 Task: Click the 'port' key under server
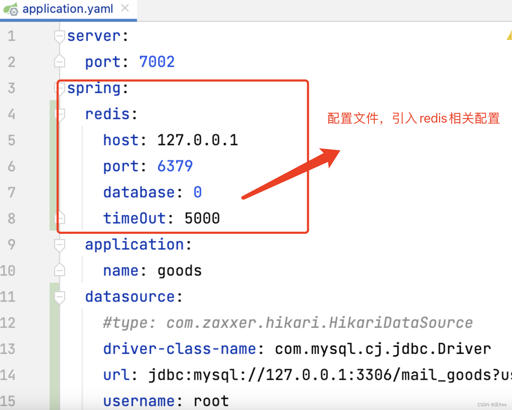pyautogui.click(x=103, y=63)
